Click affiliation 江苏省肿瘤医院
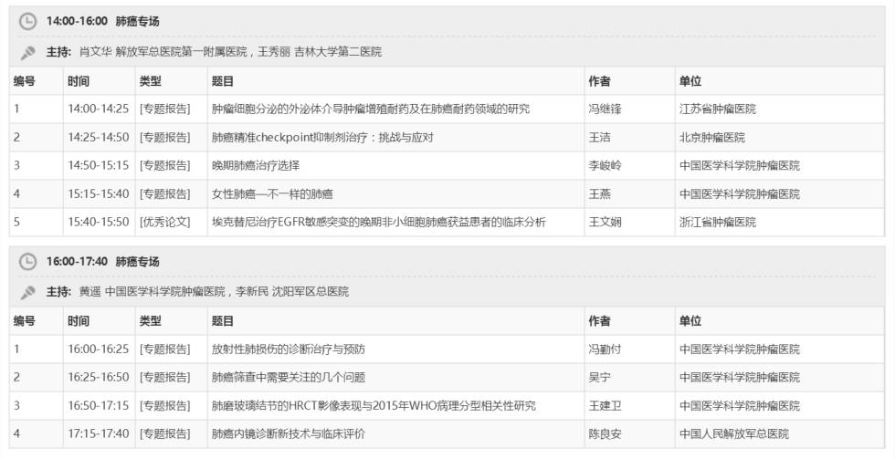895x459 pixels. point(718,109)
